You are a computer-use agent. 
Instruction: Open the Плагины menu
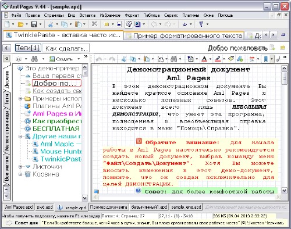[x=191, y=15]
